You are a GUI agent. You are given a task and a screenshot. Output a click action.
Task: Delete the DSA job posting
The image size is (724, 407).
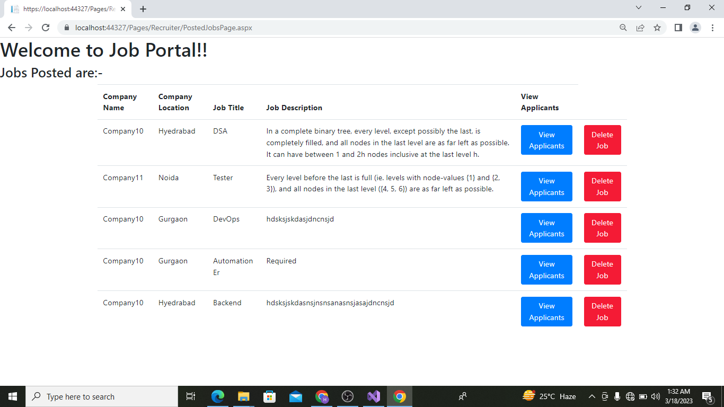tap(602, 140)
